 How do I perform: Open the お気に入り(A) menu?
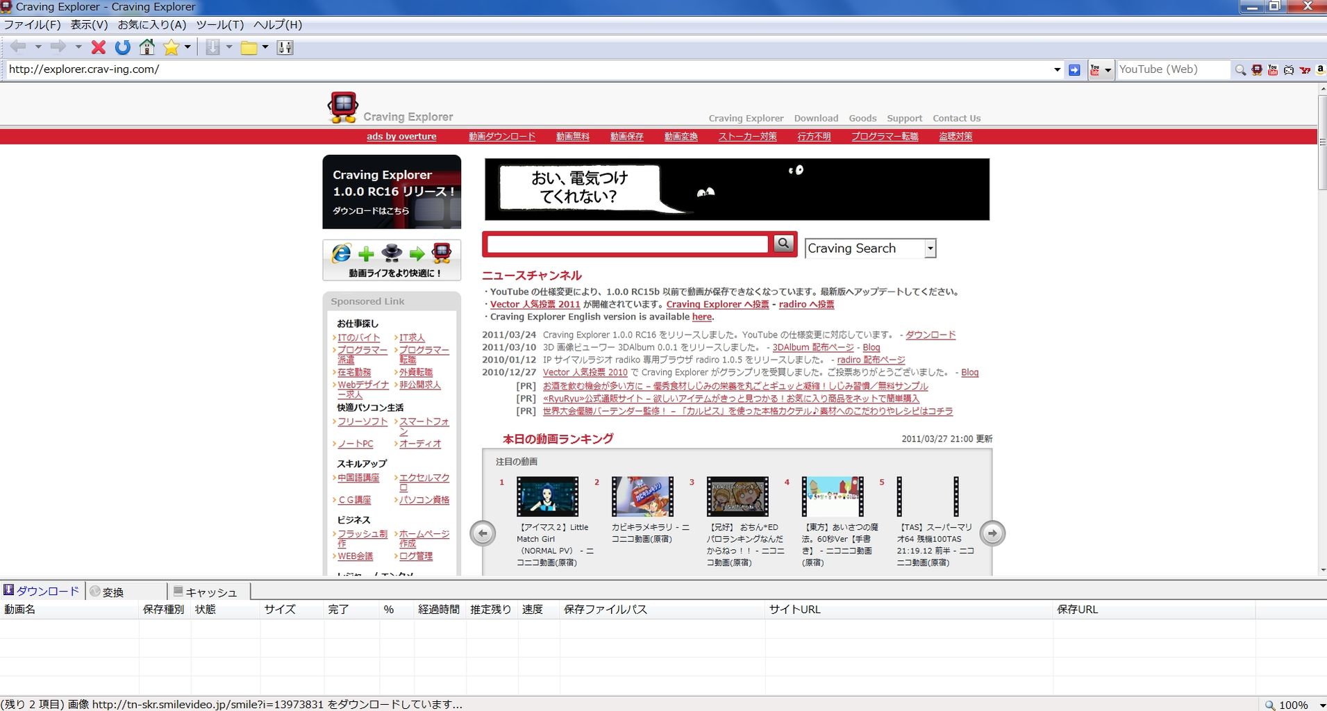(152, 24)
